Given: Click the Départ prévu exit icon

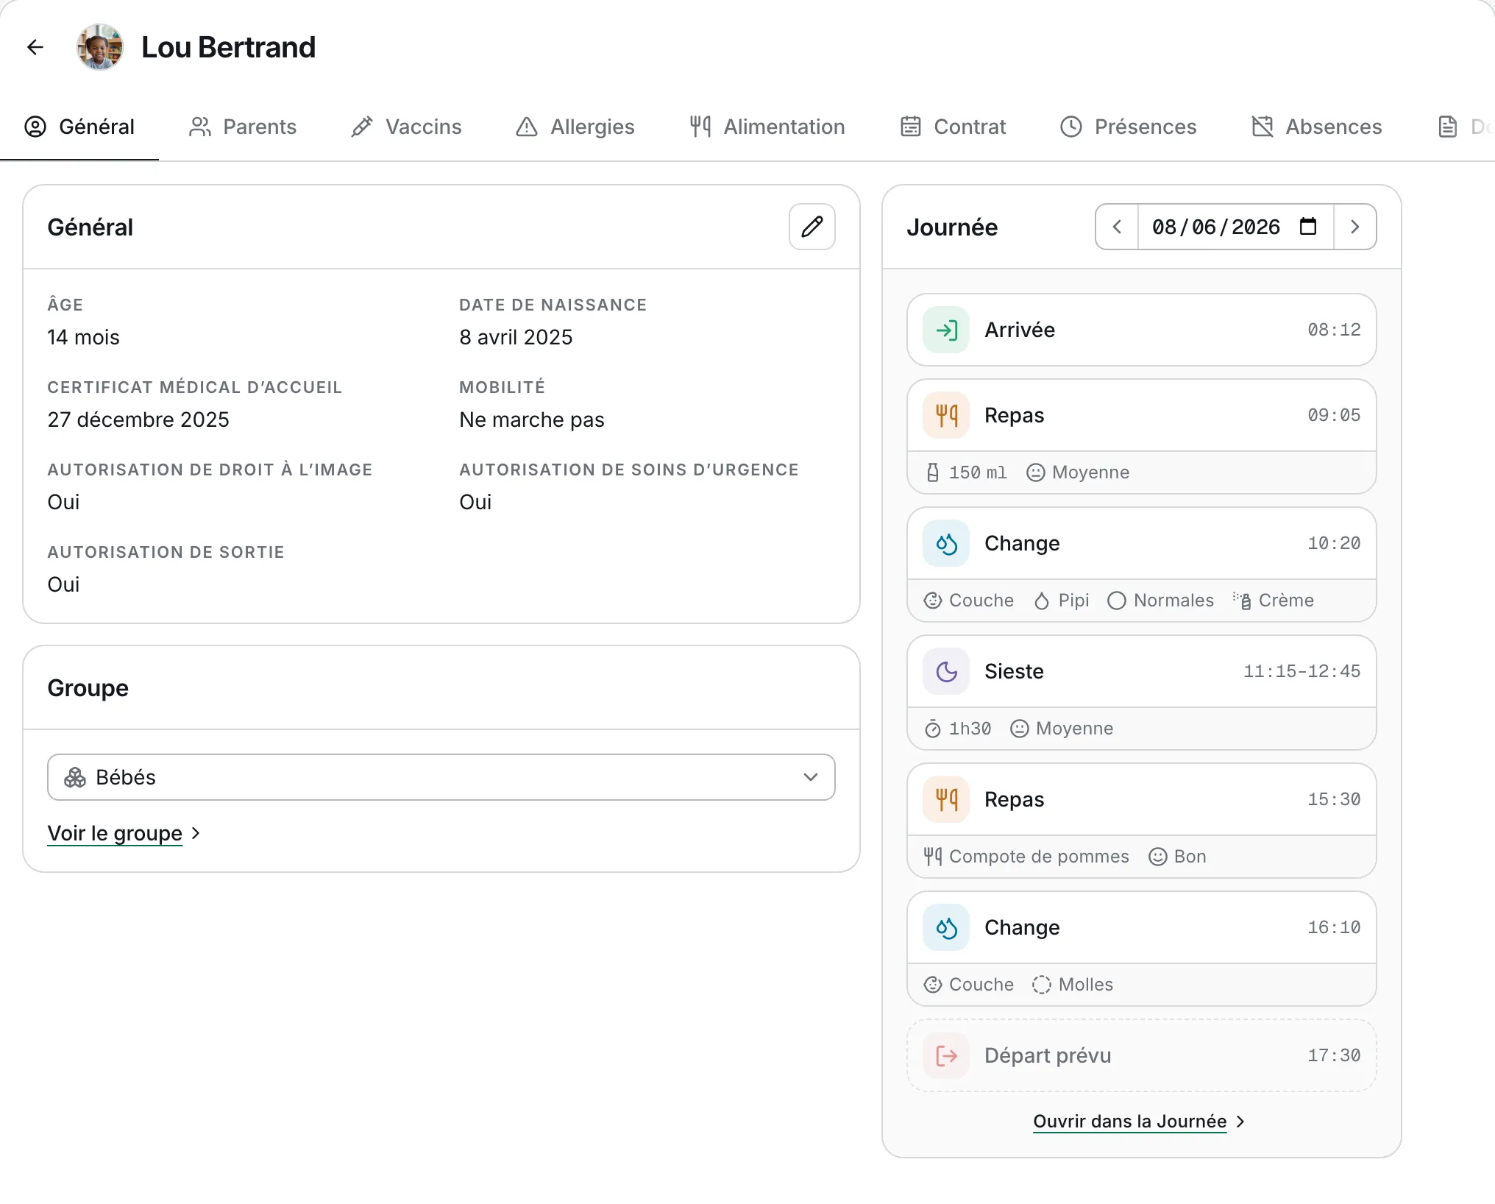Looking at the screenshot, I should tap(946, 1055).
